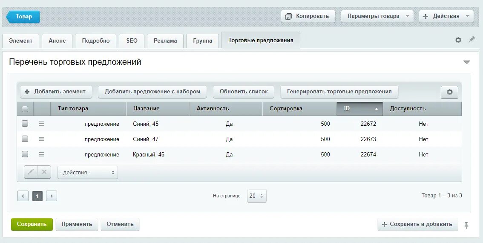Open the Подробно tab

click(x=96, y=40)
